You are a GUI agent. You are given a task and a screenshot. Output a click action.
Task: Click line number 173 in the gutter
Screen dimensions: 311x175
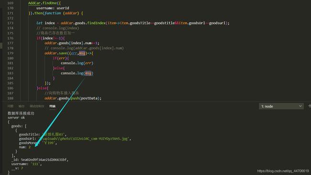11,23
